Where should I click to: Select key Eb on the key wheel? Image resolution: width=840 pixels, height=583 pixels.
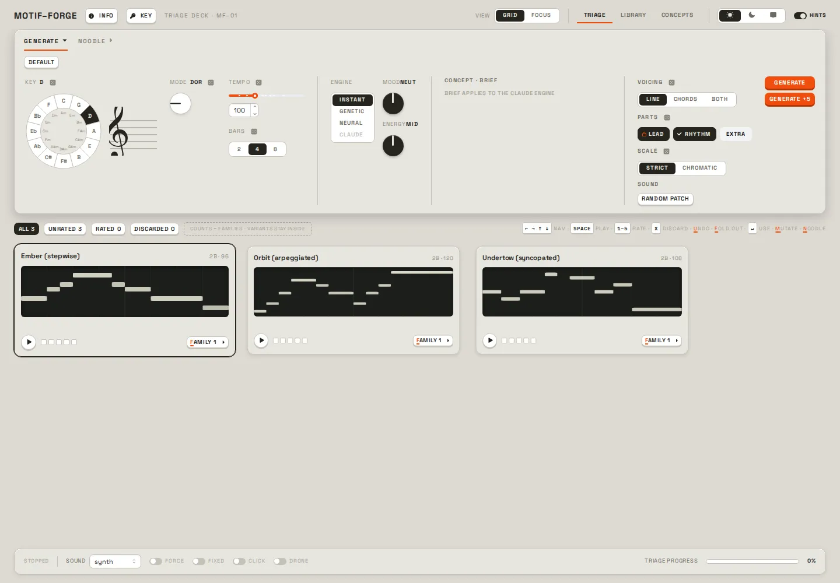33,131
